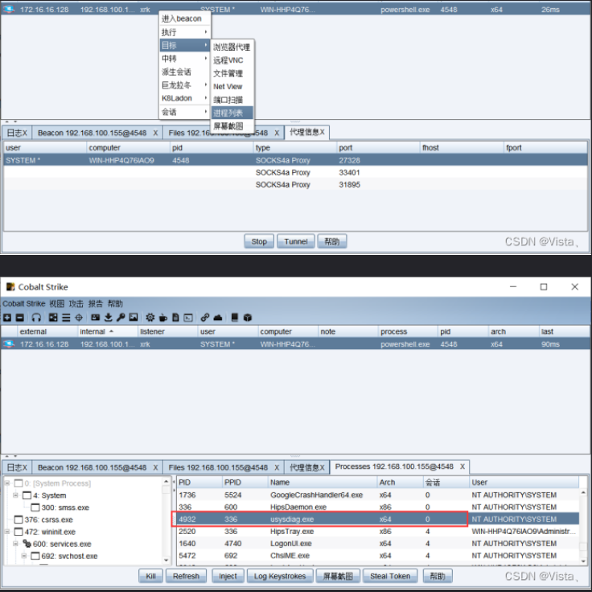The height and width of the screenshot is (592, 592).
Task: Expand the 巨龙拉冬 submenu in the context menu
Action: click(x=185, y=85)
